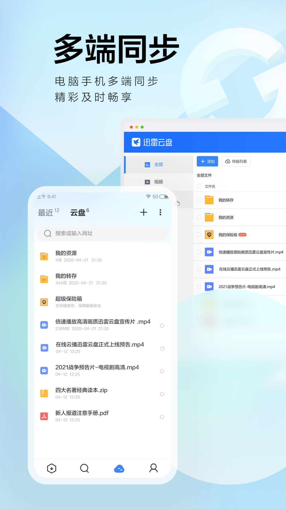Select radio circle for 新人报道注意手册.pdf

coord(162,417)
